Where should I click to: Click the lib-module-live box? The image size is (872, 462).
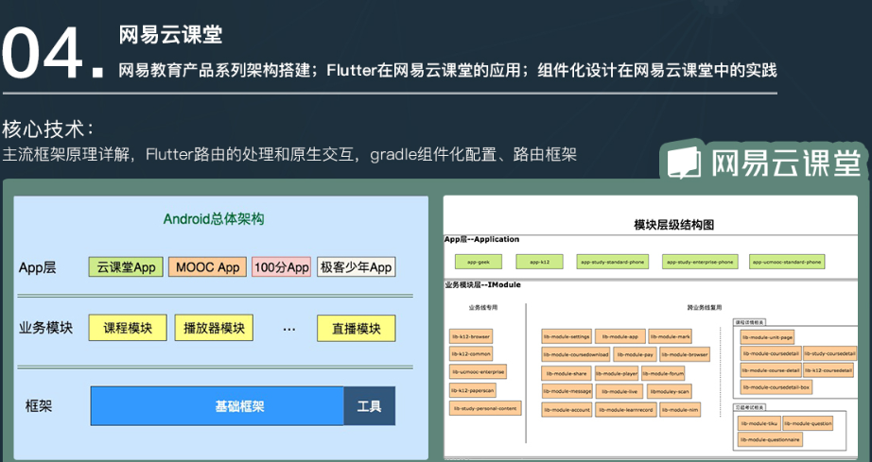tap(619, 391)
